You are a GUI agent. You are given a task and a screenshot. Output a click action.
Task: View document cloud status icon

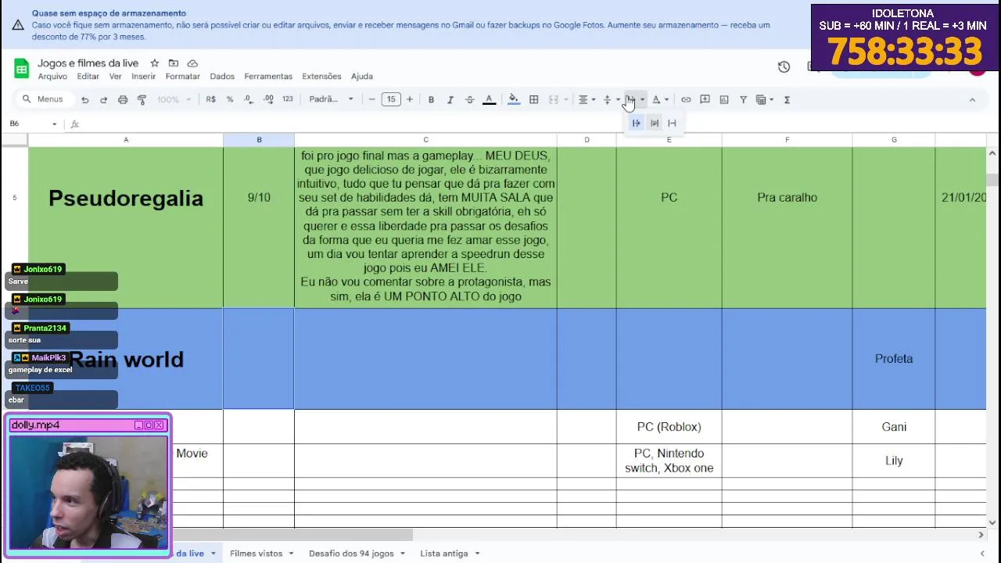point(192,63)
